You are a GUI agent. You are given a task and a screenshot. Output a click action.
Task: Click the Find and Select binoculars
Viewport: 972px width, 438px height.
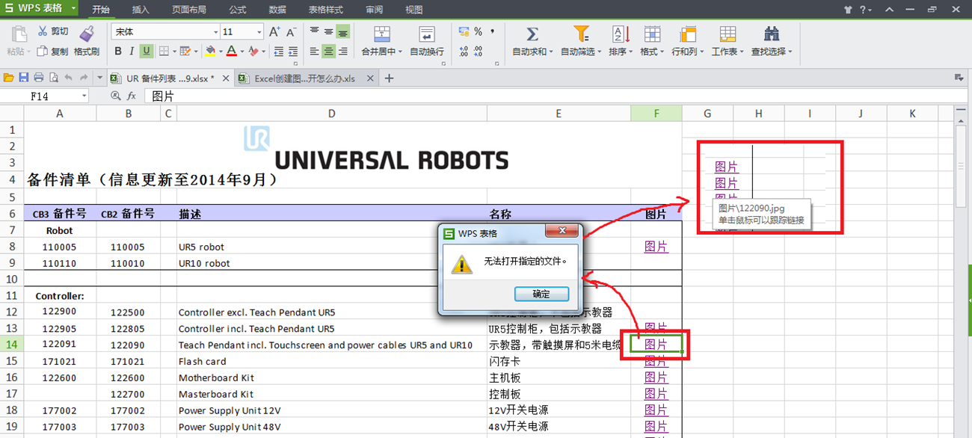point(772,34)
